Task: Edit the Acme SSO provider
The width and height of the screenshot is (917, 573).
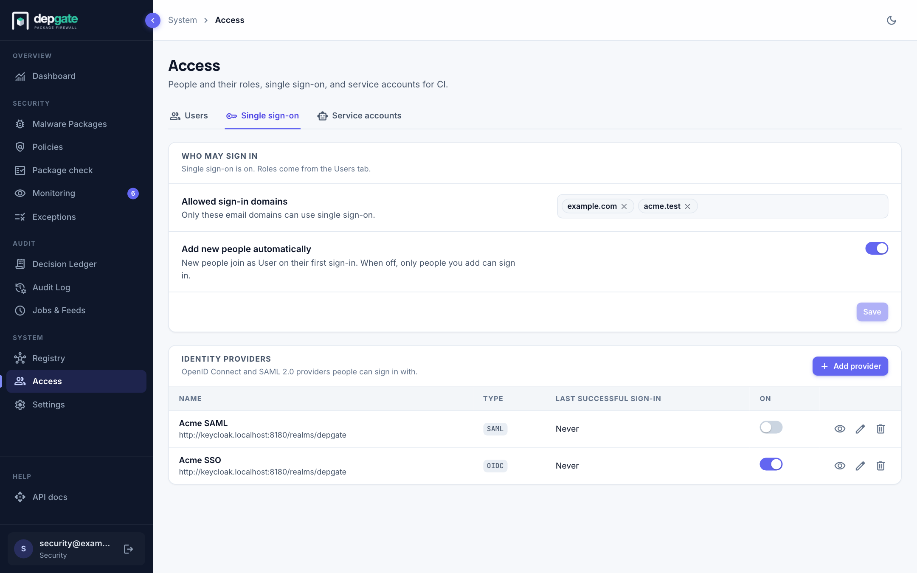Action: pos(860,466)
